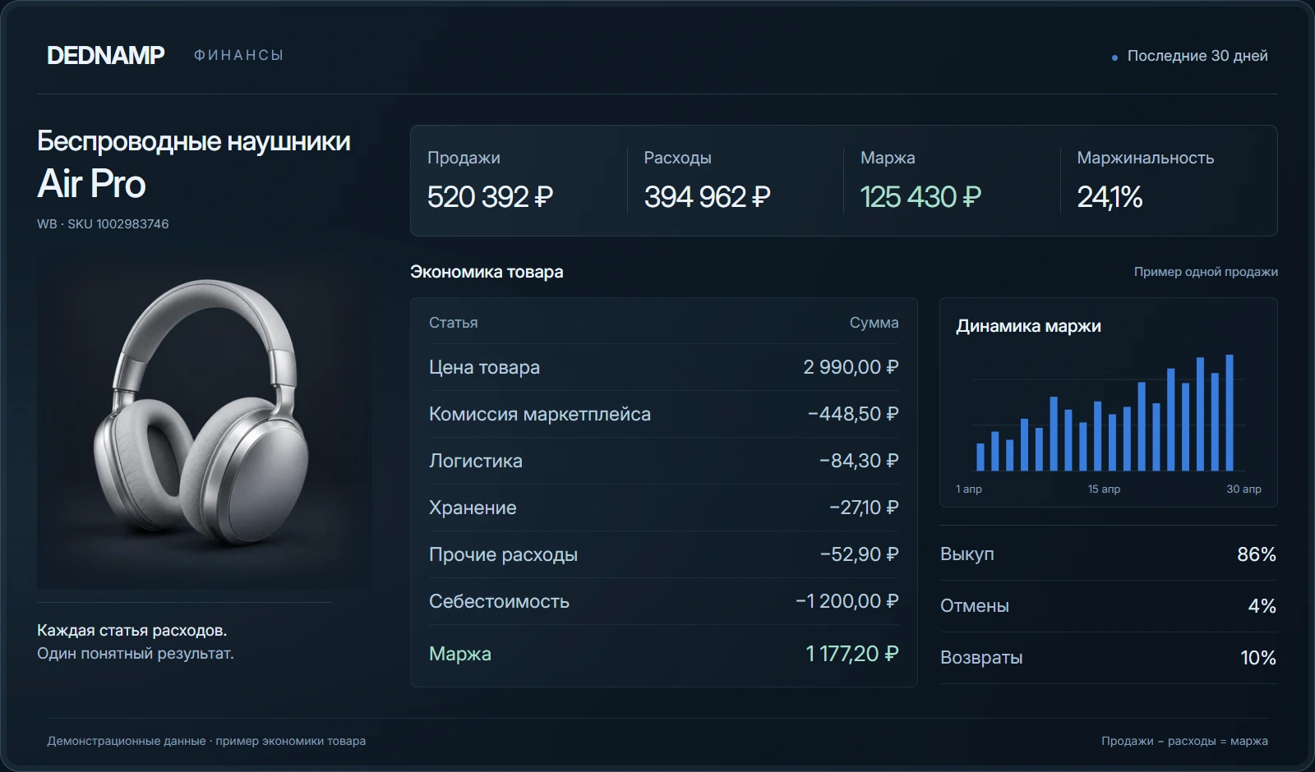The image size is (1315, 772).
Task: Click the product title Беспроводные наушники
Action: tap(194, 141)
